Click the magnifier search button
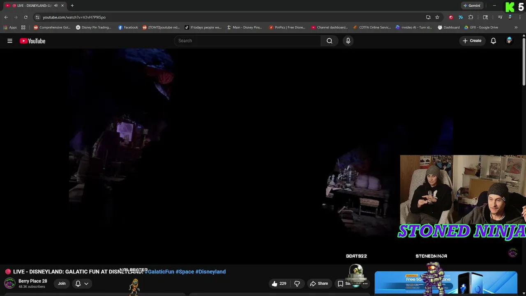The image size is (526, 296). pyautogui.click(x=330, y=41)
